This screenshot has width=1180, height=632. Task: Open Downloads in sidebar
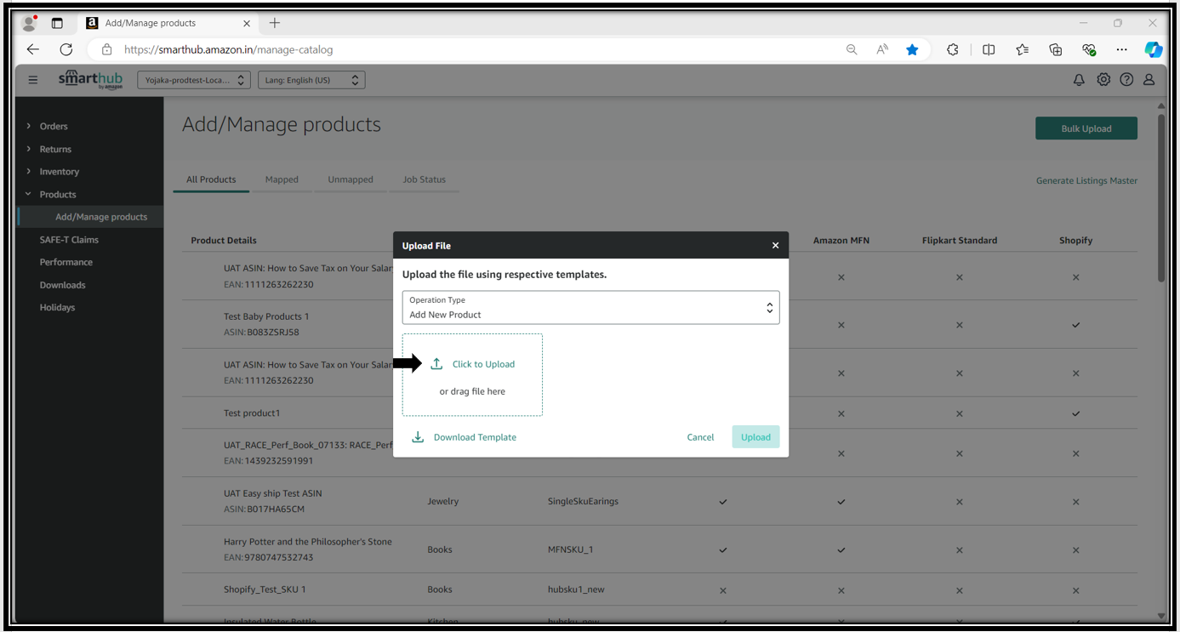point(62,285)
